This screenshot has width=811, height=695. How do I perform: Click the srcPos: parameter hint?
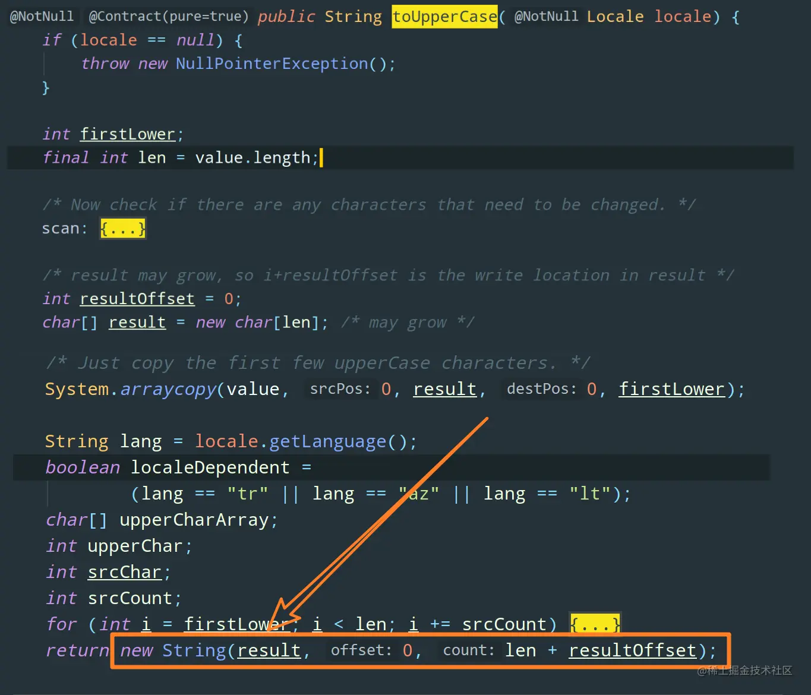click(340, 389)
